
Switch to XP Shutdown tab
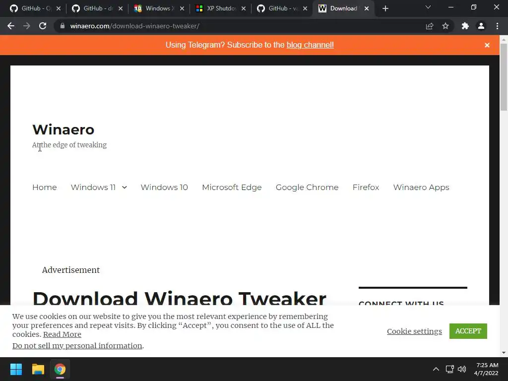tap(220, 9)
